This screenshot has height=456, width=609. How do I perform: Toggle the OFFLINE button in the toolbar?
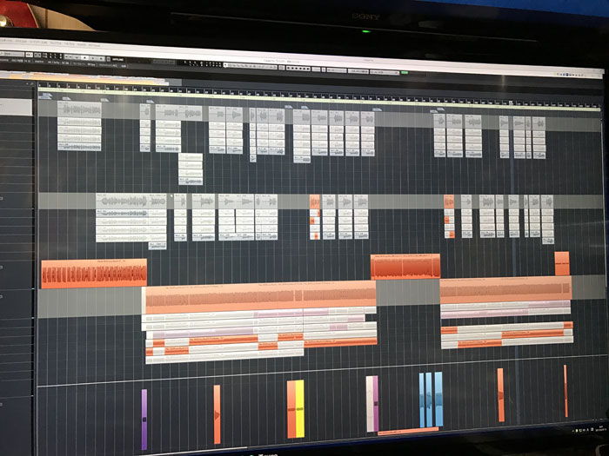tap(117, 59)
